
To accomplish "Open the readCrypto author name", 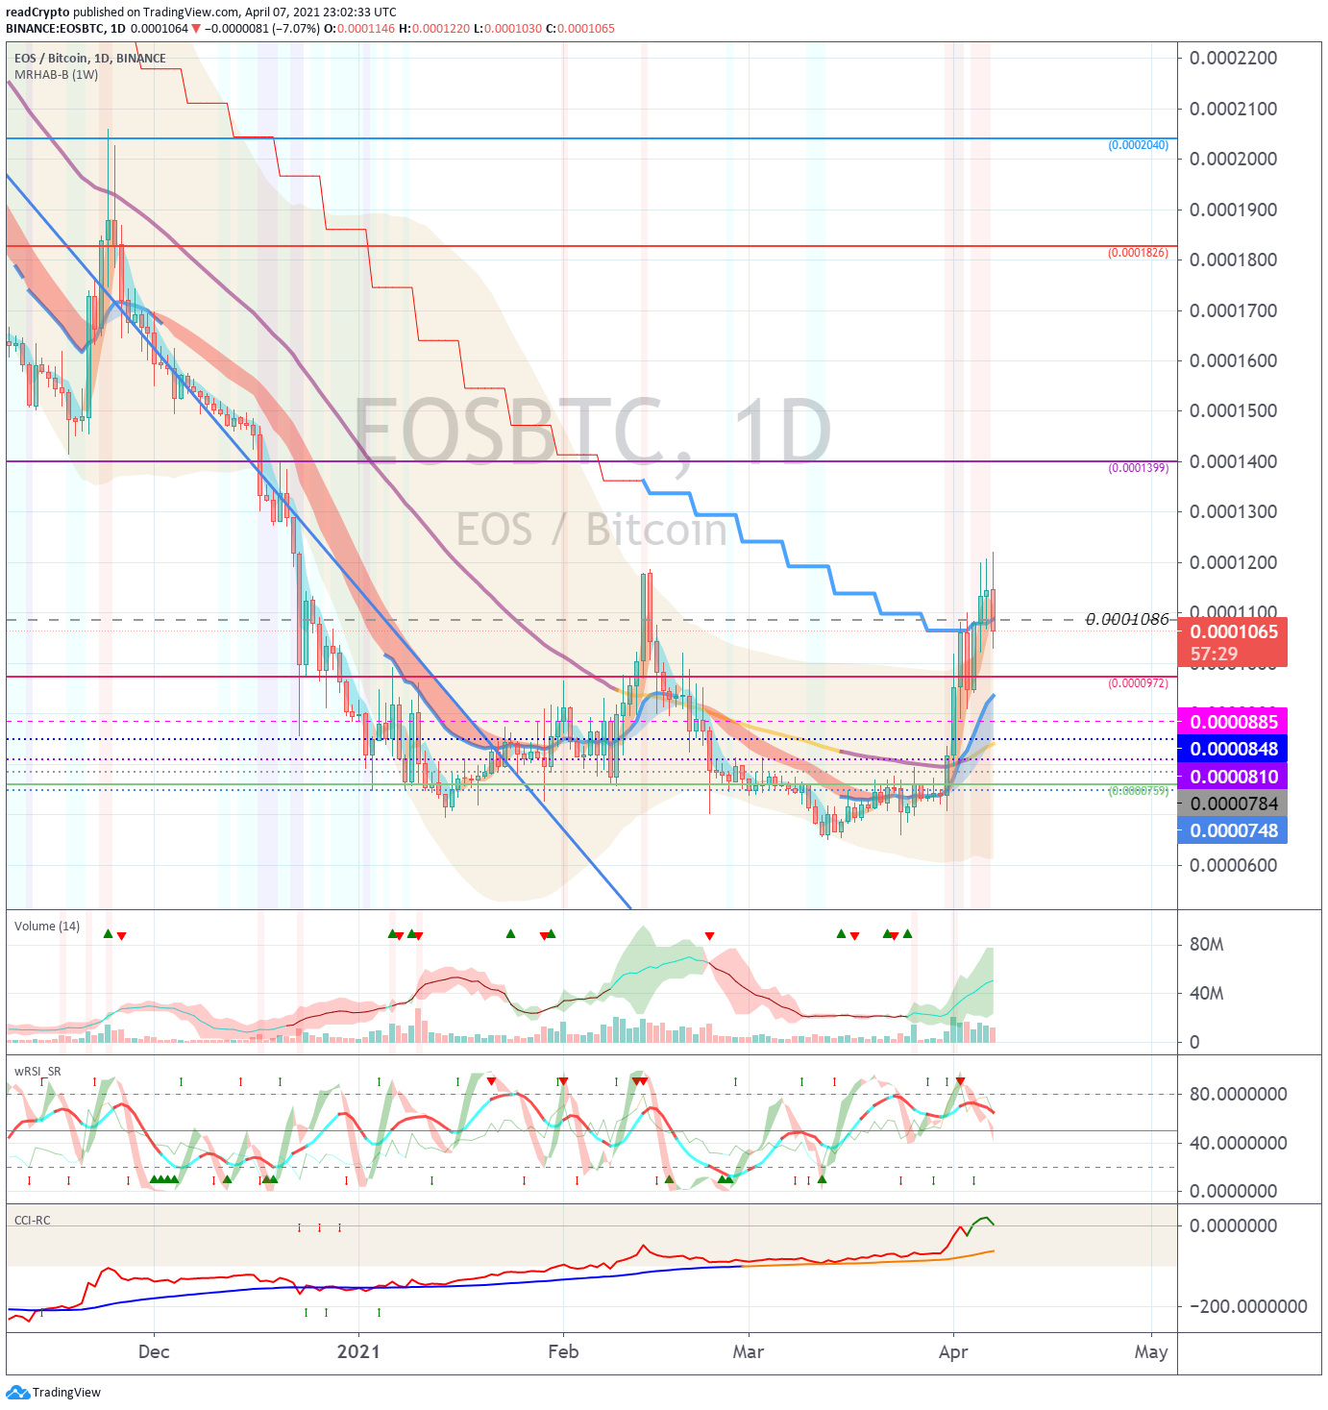I will tap(37, 12).
